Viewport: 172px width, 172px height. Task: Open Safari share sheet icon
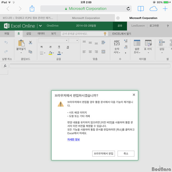[x=32, y=8]
